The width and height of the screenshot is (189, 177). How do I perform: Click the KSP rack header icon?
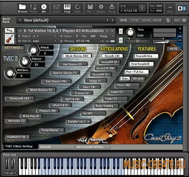168,21
